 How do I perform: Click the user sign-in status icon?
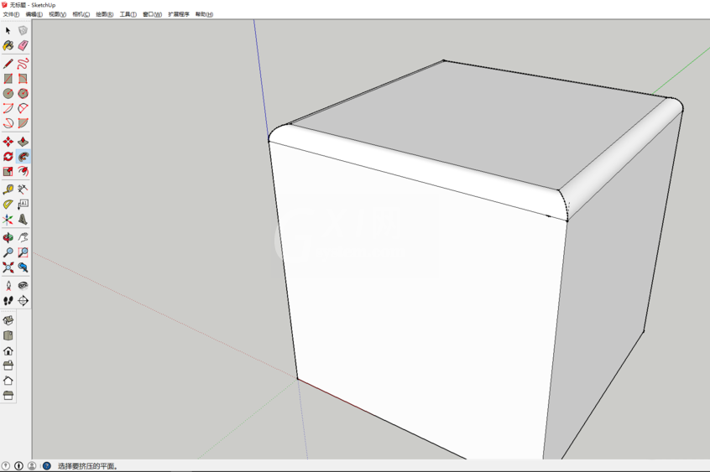coord(32,465)
